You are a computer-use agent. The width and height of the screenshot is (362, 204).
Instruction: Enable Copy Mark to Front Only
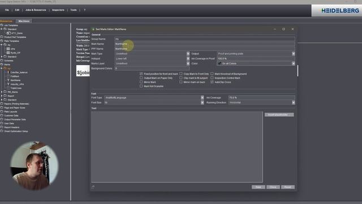pos(181,74)
